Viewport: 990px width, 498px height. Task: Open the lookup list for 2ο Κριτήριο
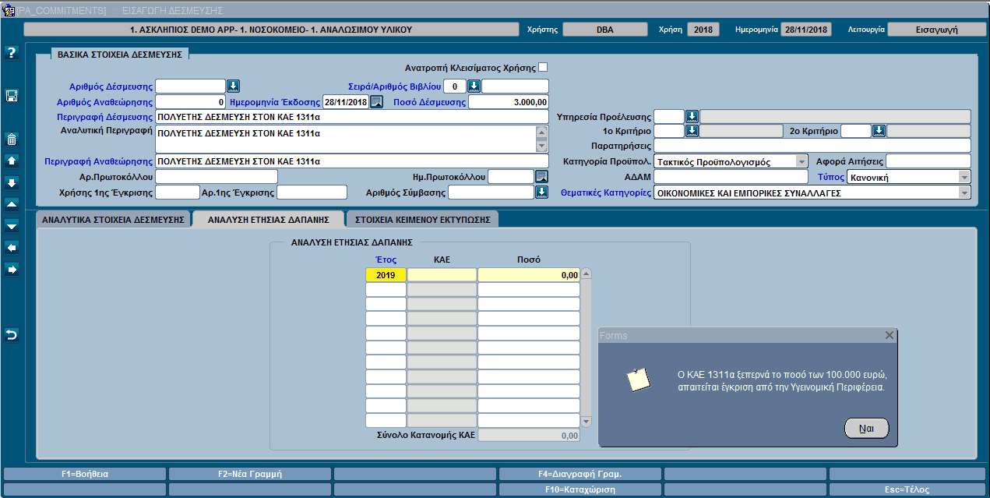[x=879, y=131]
